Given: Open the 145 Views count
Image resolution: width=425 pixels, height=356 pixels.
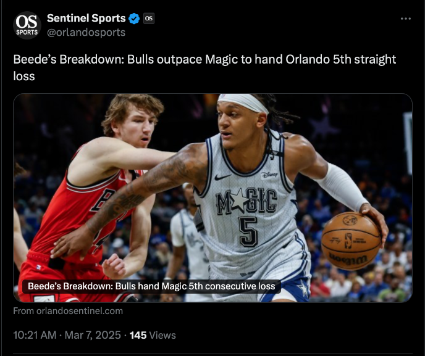Looking at the screenshot, I should click(153, 335).
